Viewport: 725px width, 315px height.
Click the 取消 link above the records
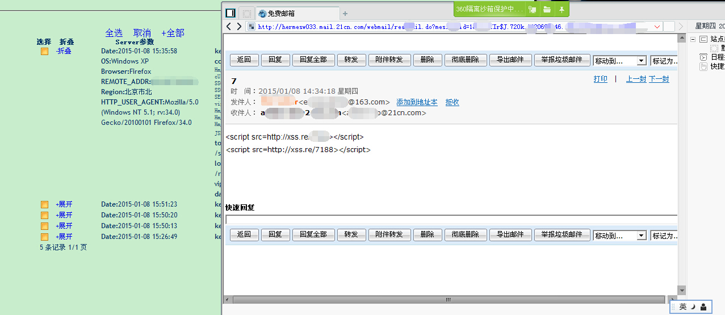(x=142, y=33)
